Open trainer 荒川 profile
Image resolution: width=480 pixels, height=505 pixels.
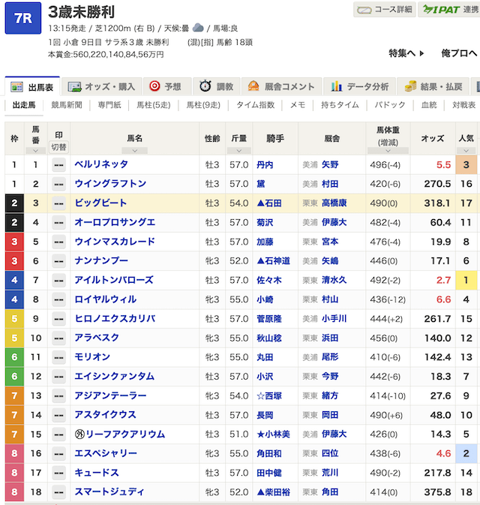click(x=330, y=473)
